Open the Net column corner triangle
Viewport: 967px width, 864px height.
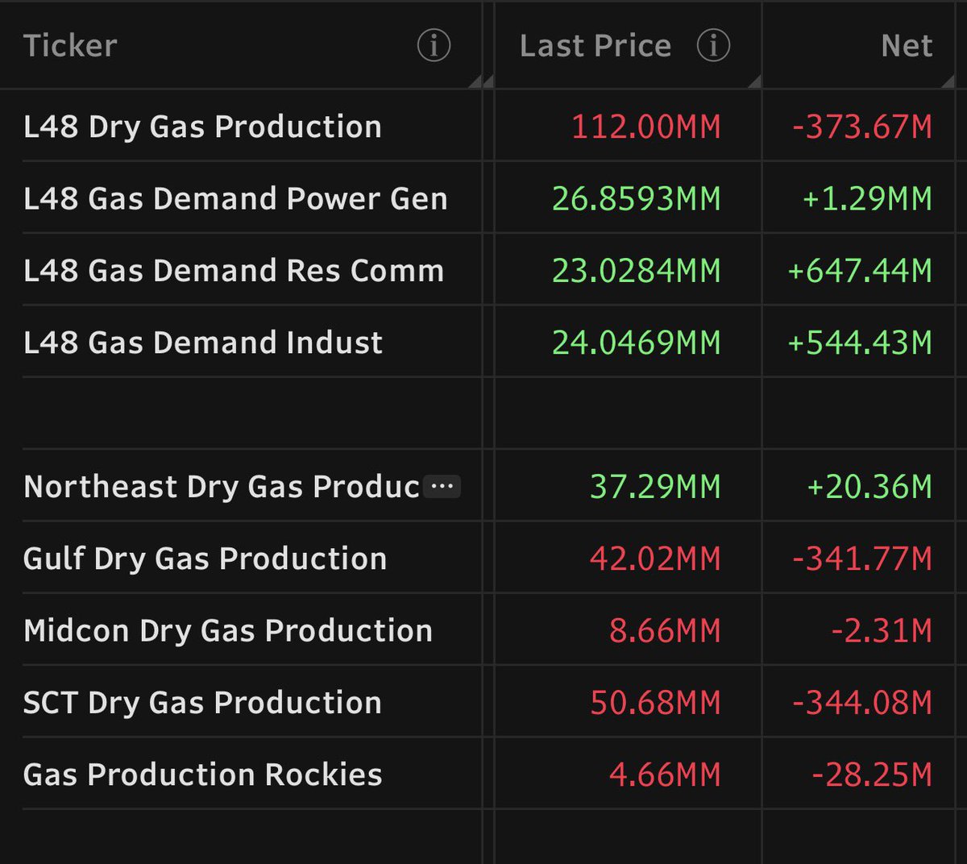(x=948, y=81)
